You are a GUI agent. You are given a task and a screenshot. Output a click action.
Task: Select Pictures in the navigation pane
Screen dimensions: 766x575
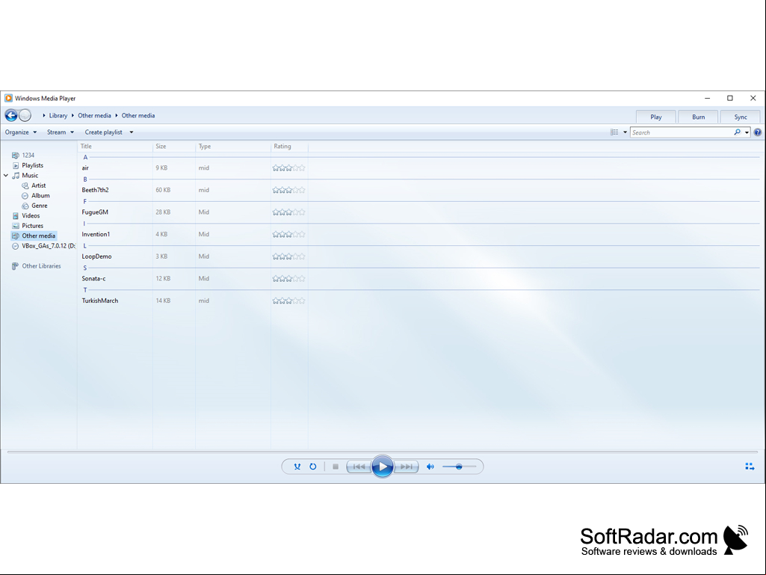(x=28, y=225)
